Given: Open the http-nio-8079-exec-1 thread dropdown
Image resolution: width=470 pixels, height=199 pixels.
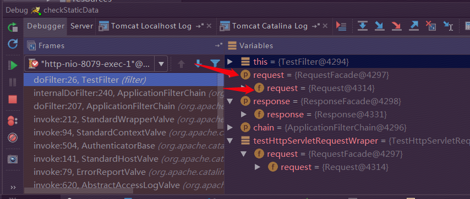Looking at the screenshot, I should 96,64.
